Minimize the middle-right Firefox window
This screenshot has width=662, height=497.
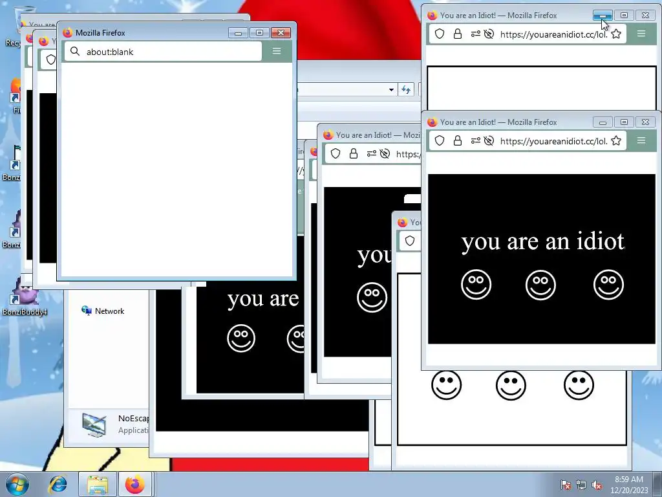[603, 122]
